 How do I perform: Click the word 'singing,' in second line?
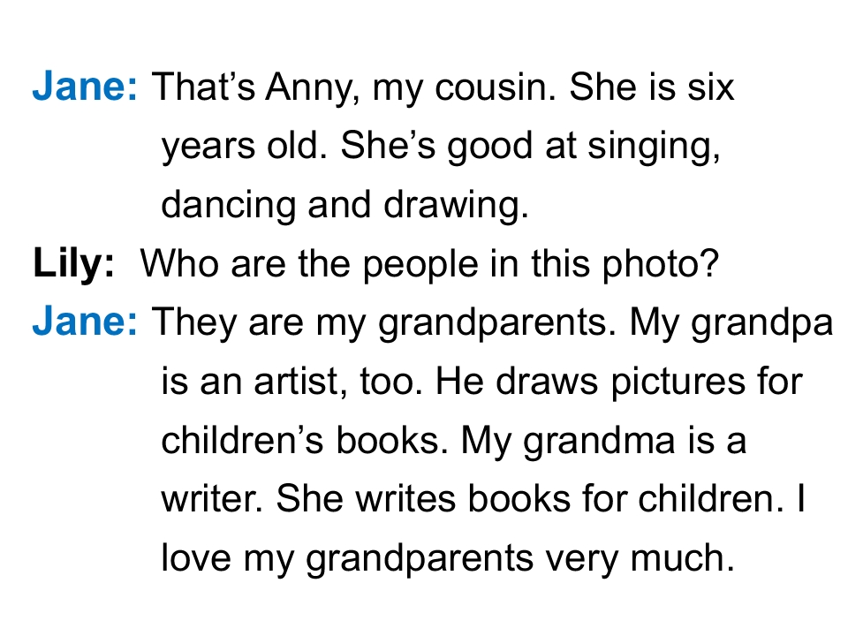click(655, 148)
